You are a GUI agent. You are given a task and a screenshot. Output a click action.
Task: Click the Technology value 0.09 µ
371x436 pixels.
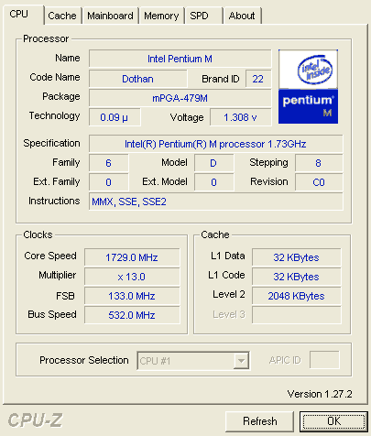115,117
